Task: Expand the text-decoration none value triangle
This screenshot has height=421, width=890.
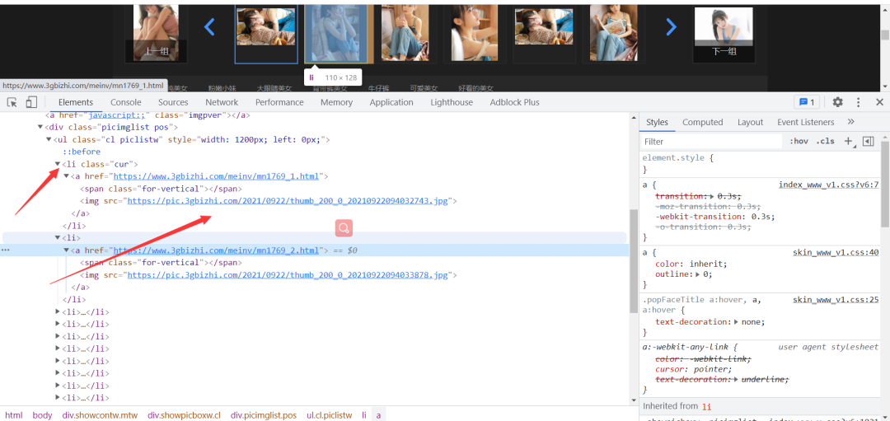Action: pyautogui.click(x=736, y=321)
